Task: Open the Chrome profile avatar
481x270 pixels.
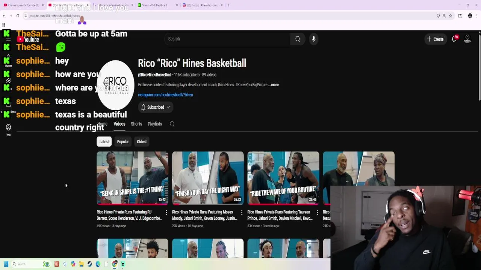Action: (x=470, y=16)
